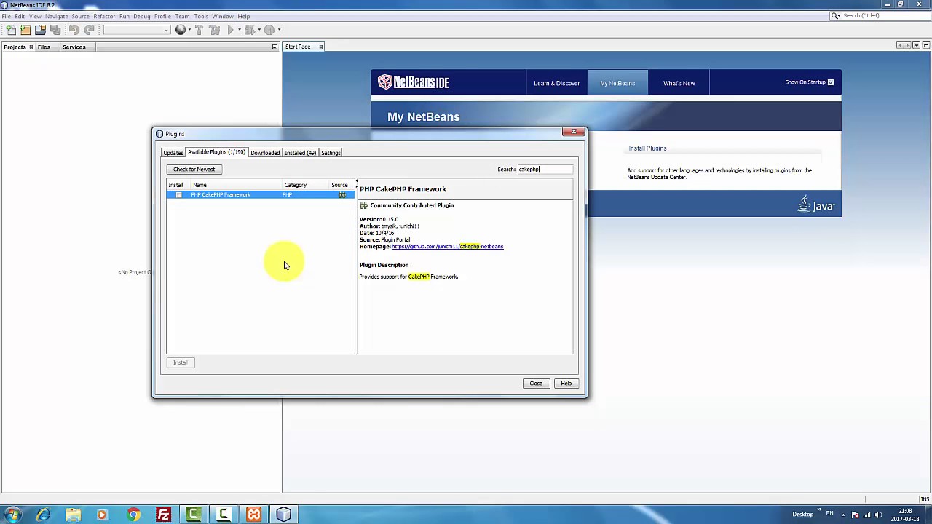Open the What's New tab
Screen dimensions: 932x524
tap(679, 83)
